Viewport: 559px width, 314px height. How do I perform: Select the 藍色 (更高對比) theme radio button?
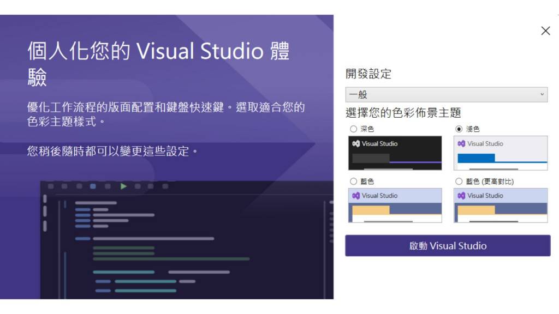click(x=459, y=181)
